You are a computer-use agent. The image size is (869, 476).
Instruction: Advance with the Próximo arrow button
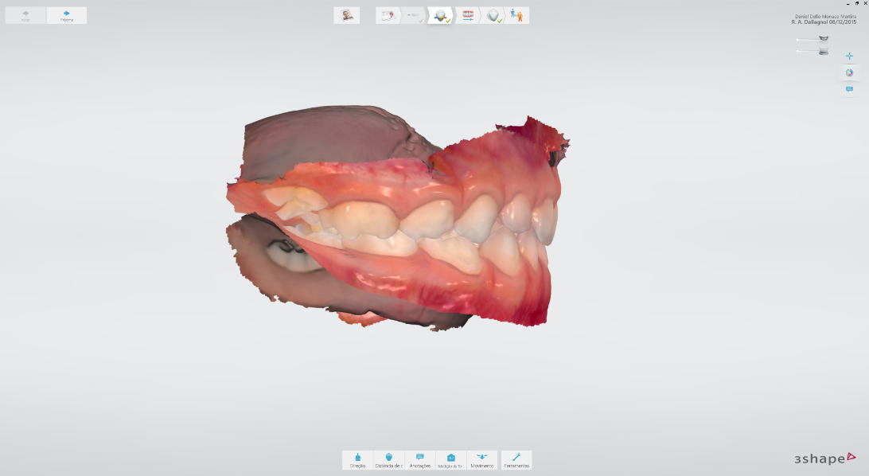67,15
